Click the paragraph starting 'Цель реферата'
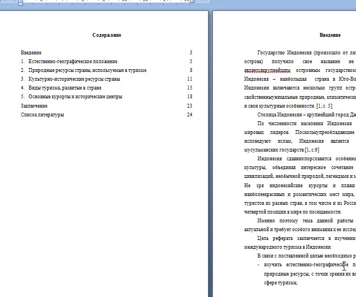The image size is (356, 297). [306, 238]
